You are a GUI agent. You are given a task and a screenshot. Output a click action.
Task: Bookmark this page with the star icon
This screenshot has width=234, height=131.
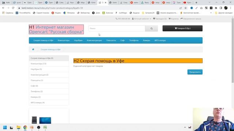tap(185, 8)
